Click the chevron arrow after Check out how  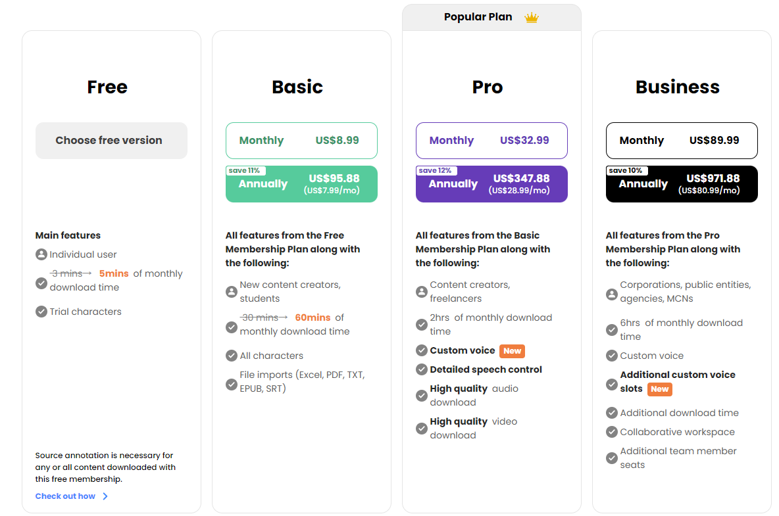(105, 496)
